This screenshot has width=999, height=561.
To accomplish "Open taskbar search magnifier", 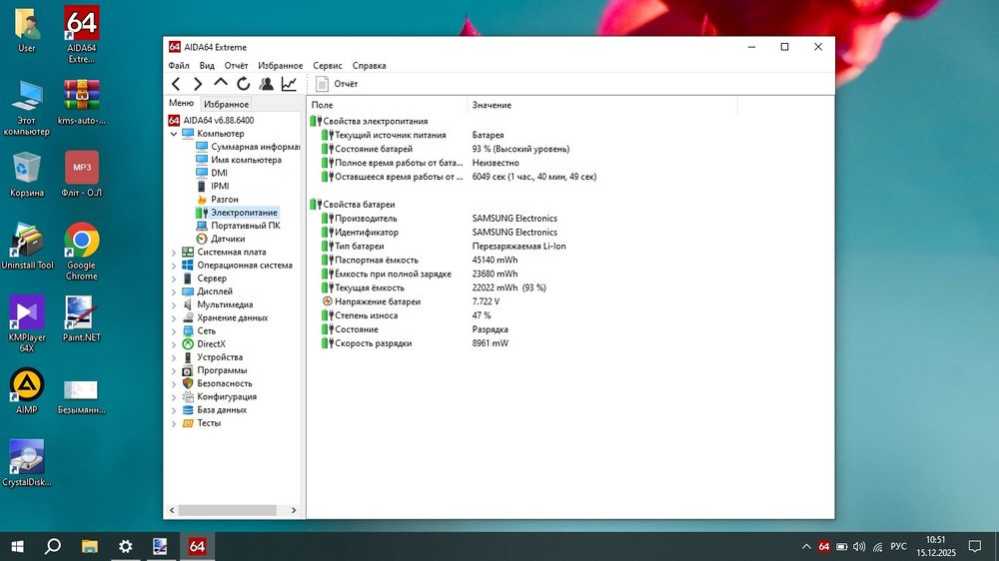I will (53, 546).
